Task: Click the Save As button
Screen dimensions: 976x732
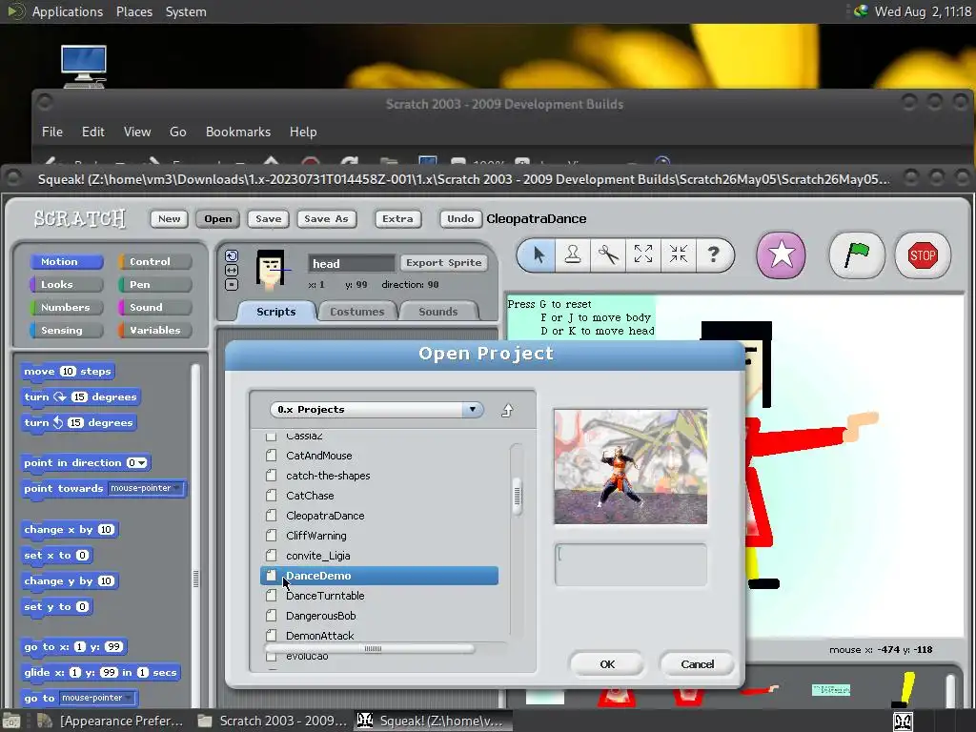Action: [x=326, y=218]
